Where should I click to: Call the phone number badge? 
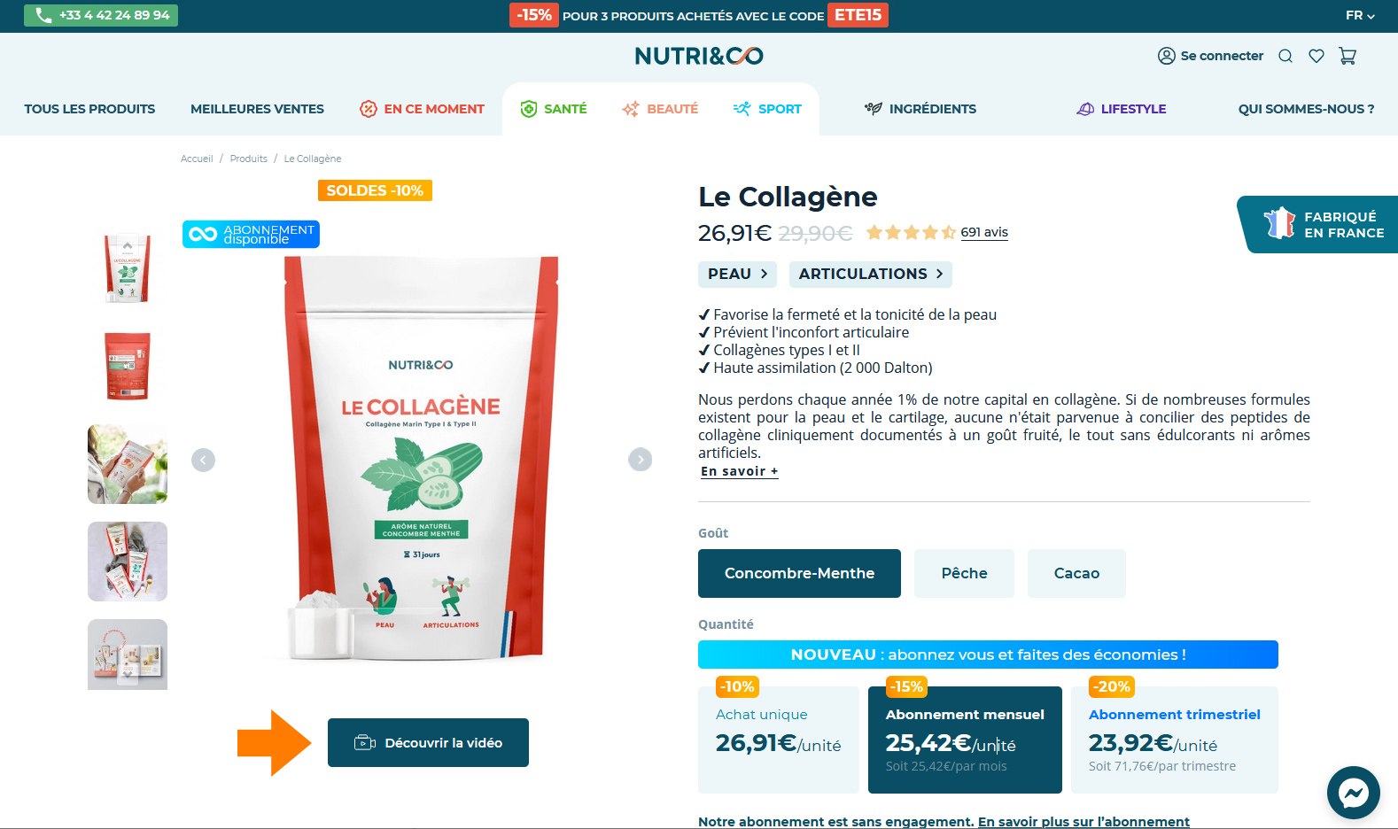point(101,15)
